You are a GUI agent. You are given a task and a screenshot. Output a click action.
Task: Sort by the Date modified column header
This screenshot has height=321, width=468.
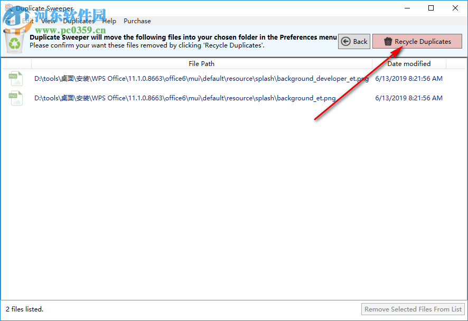pyautogui.click(x=409, y=63)
